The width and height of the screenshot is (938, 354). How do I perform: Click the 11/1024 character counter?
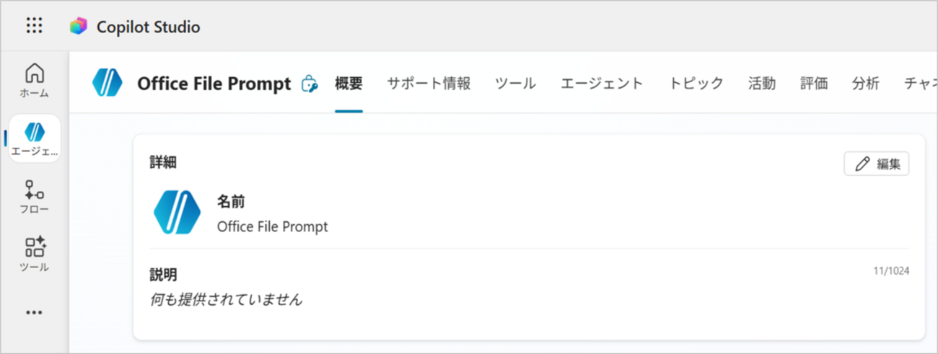[x=891, y=271]
